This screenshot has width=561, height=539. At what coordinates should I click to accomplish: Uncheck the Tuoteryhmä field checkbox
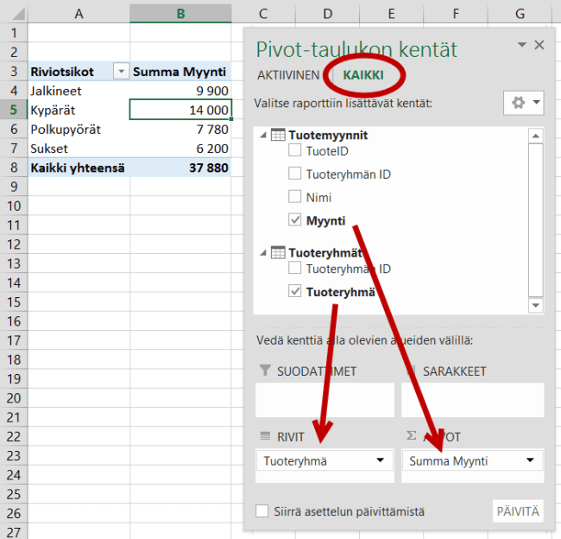[x=295, y=292]
